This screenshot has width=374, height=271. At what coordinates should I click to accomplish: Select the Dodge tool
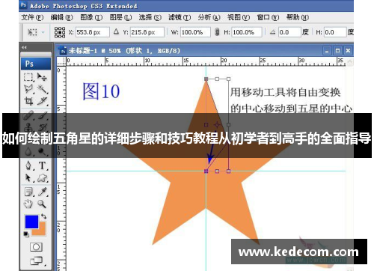click(42, 151)
